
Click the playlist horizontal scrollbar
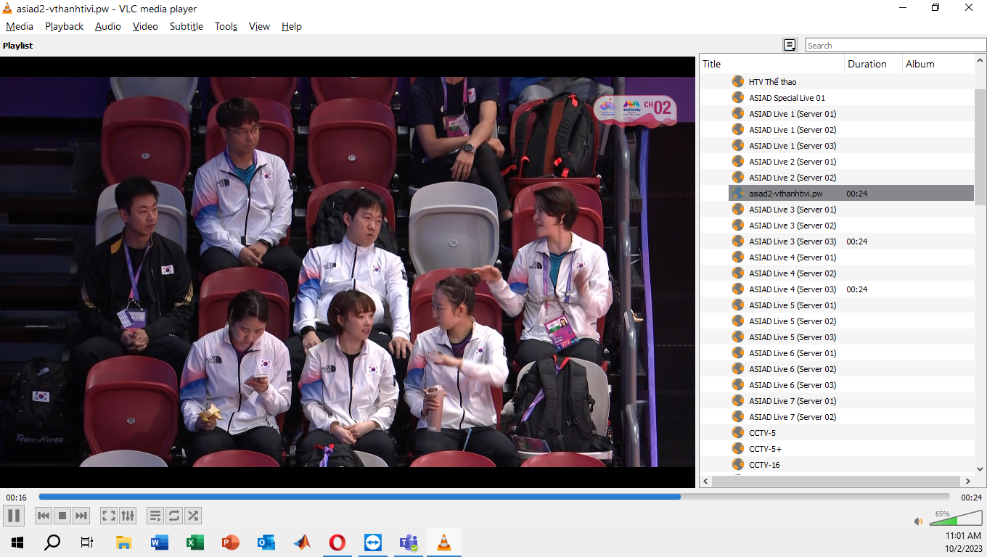pyautogui.click(x=836, y=481)
